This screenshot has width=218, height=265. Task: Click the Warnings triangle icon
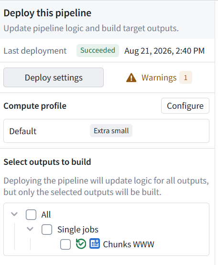click(x=131, y=78)
